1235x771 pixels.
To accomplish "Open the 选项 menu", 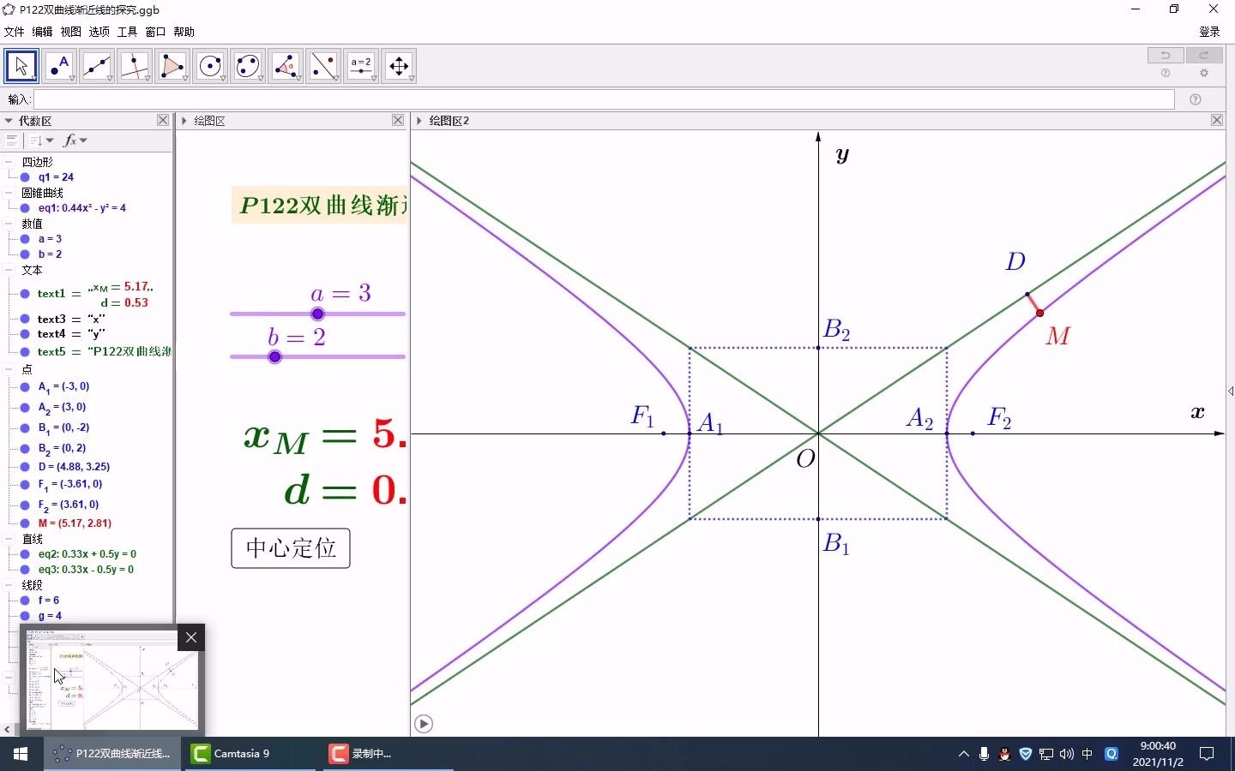I will click(99, 32).
